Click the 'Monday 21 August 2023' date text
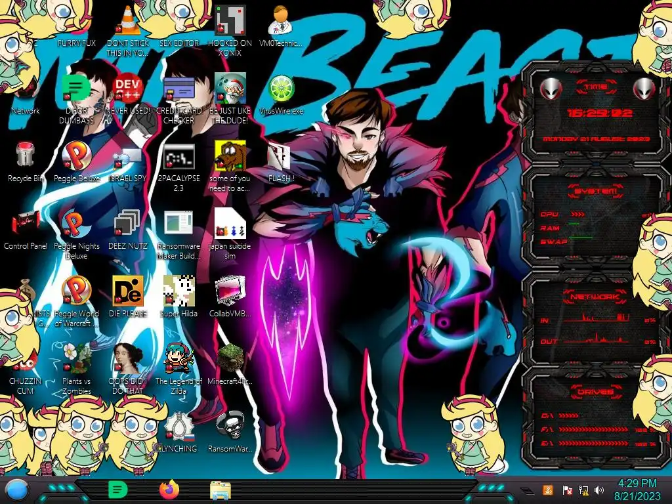The width and height of the screenshot is (672, 504). click(x=596, y=139)
